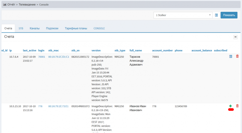Image resolution: width=242 pixels, height=133 pixels.
Task: Open MAC address 00:1A:79:2C:D1:C1
Action: click(x=59, y=57)
